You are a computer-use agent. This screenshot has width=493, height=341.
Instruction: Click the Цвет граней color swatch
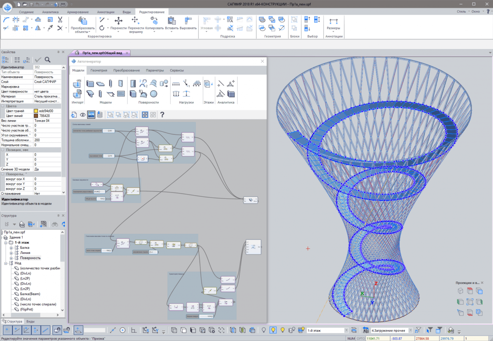pos(35,111)
